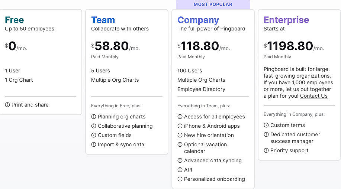Click 'The full power of Pingboard' subtitle
Screen dimensions: 341x189
click(x=211, y=29)
